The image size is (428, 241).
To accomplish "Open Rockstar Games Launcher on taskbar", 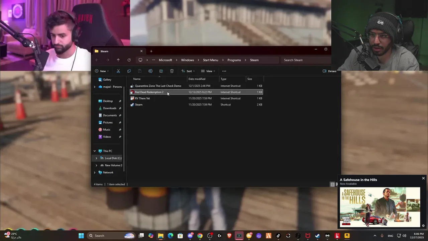I will click(347, 236).
